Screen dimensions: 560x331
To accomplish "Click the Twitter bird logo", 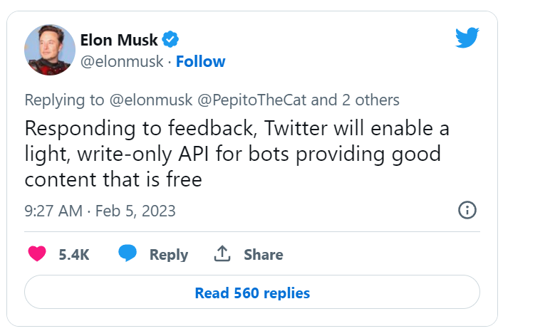I will pos(467,38).
